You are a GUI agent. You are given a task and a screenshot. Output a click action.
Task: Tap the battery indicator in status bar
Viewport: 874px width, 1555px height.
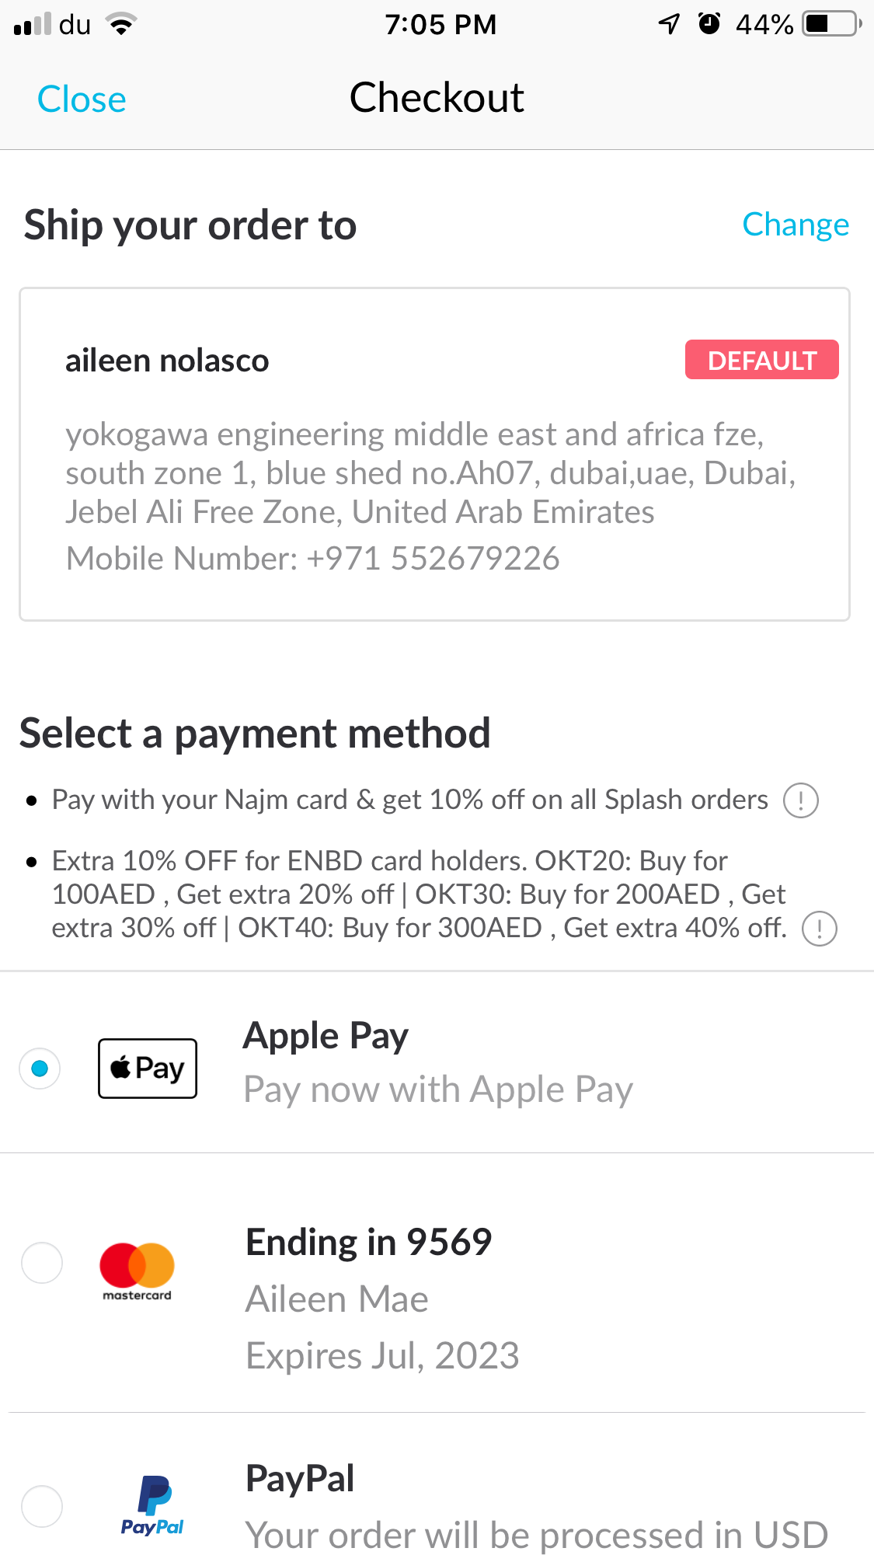click(831, 24)
